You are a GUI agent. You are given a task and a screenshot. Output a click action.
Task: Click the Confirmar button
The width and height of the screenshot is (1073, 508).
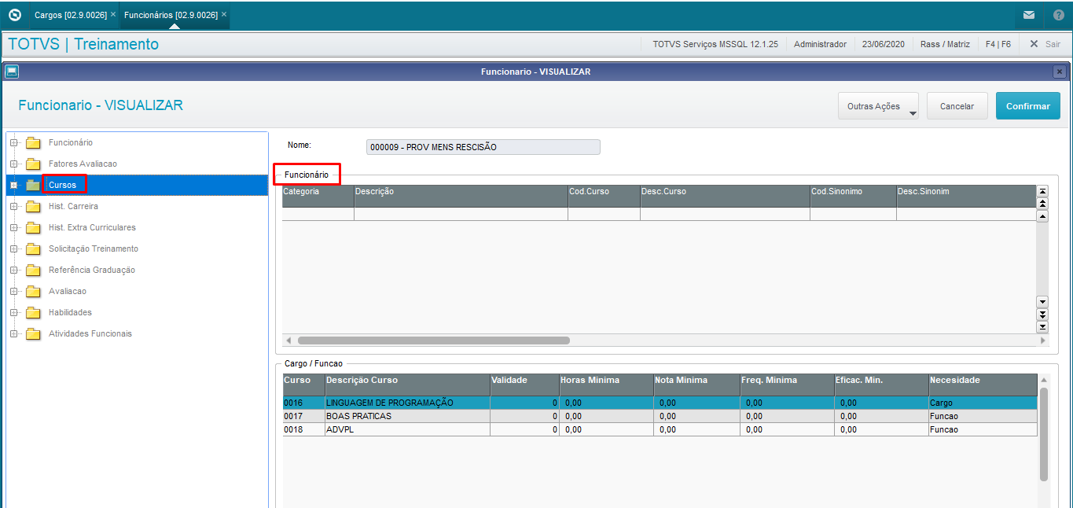point(1028,106)
